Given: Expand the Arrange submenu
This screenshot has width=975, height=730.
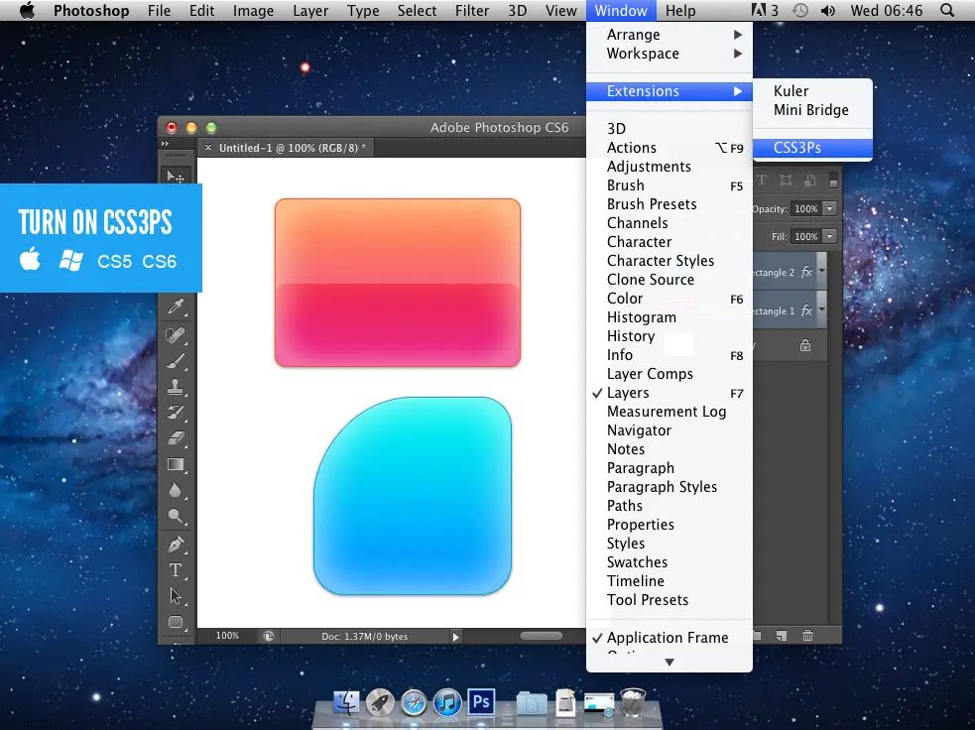Looking at the screenshot, I should coord(670,35).
